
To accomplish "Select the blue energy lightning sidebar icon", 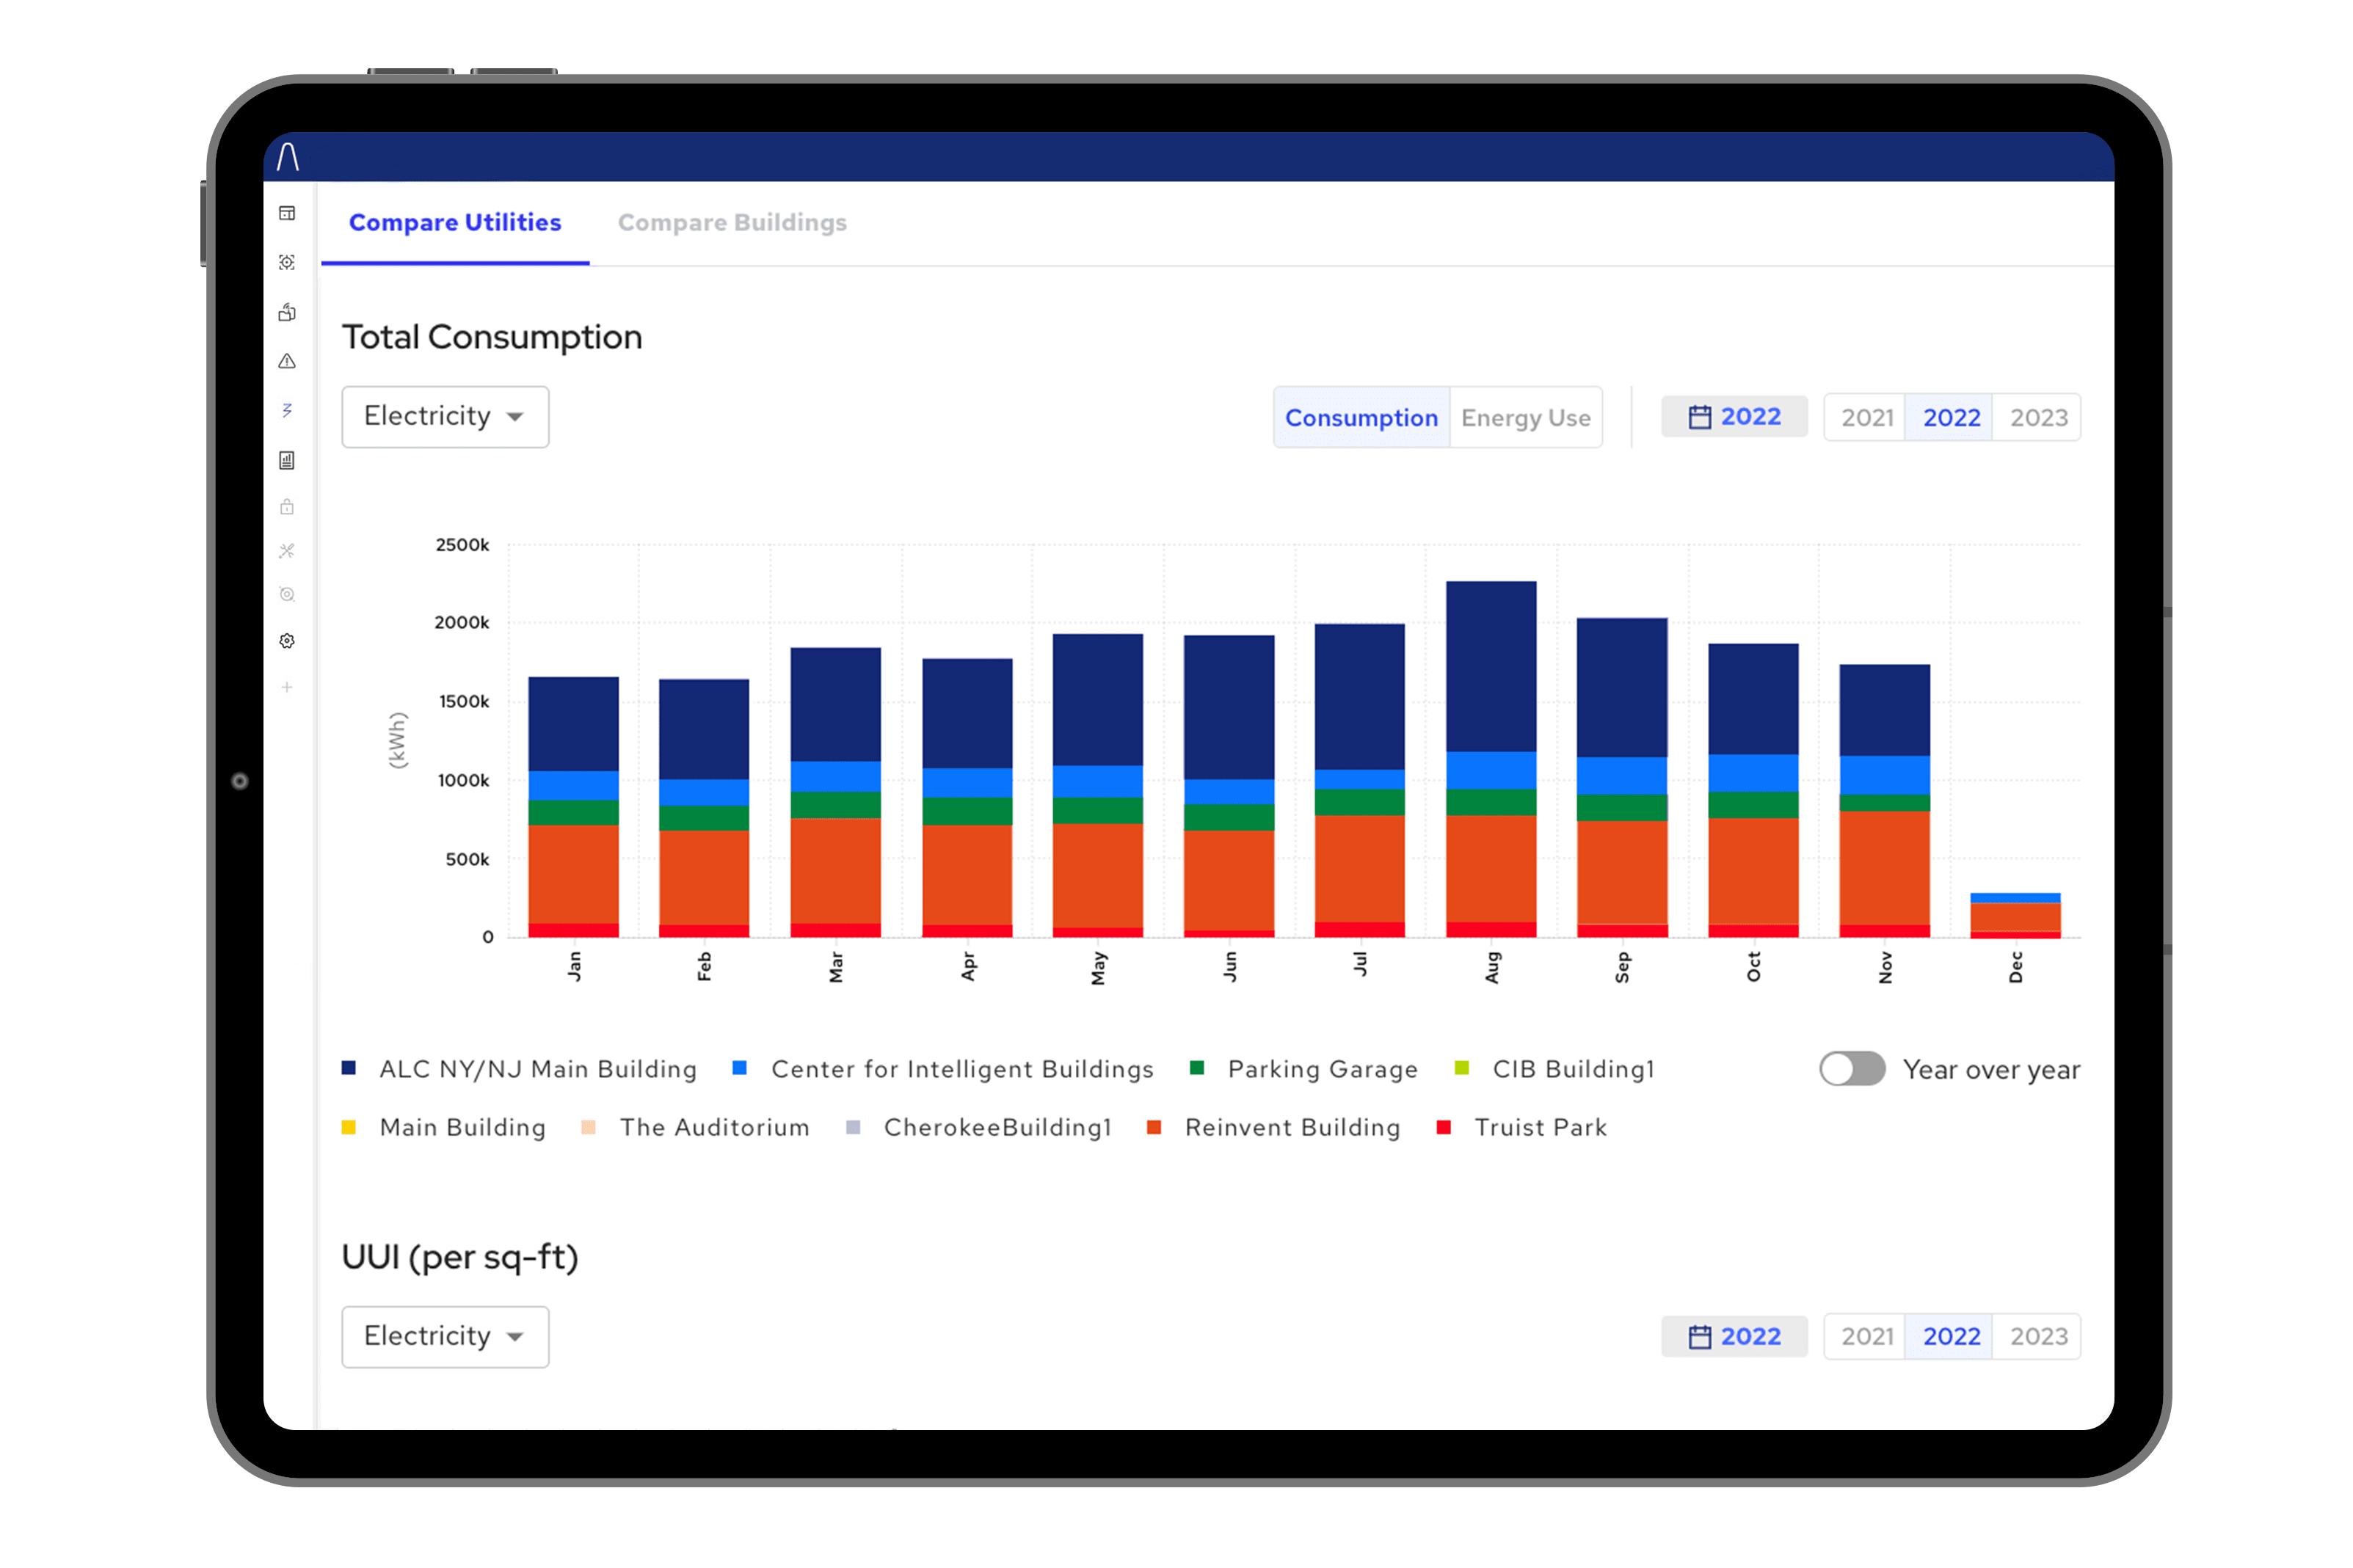I will coord(287,410).
